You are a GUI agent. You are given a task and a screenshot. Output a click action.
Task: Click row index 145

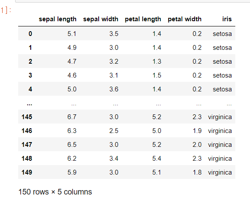click(27, 117)
